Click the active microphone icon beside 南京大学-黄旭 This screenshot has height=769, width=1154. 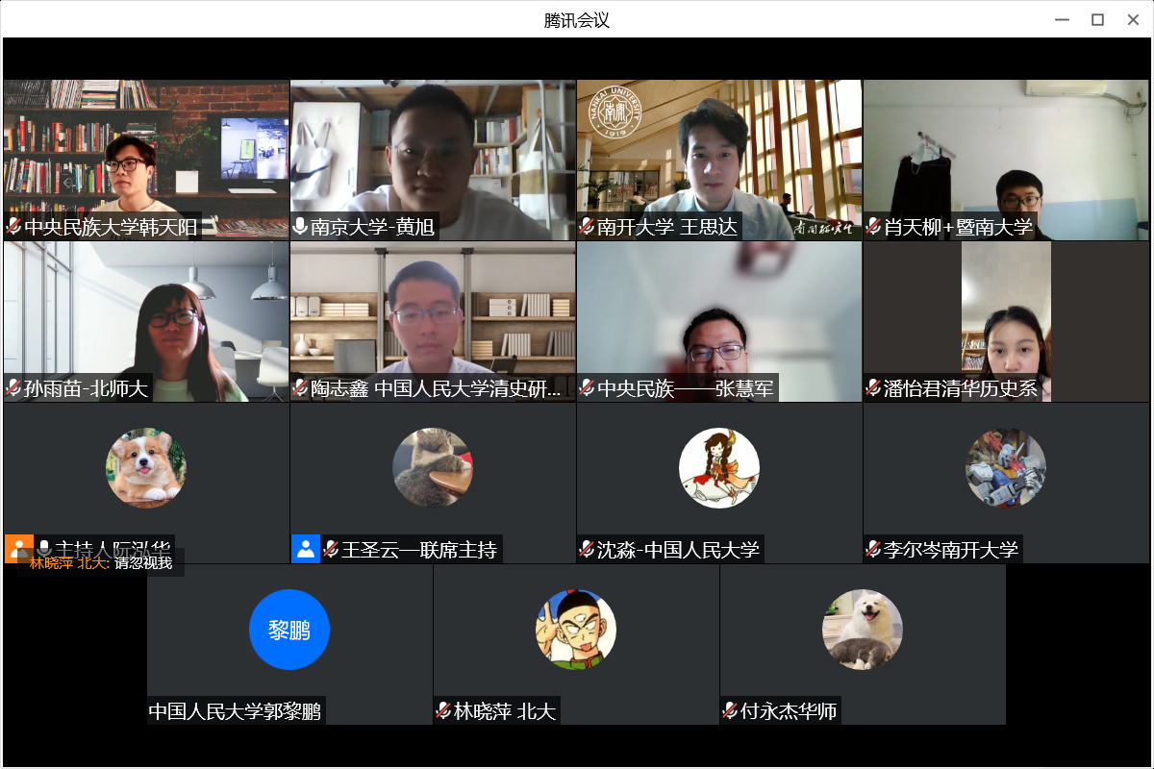300,227
